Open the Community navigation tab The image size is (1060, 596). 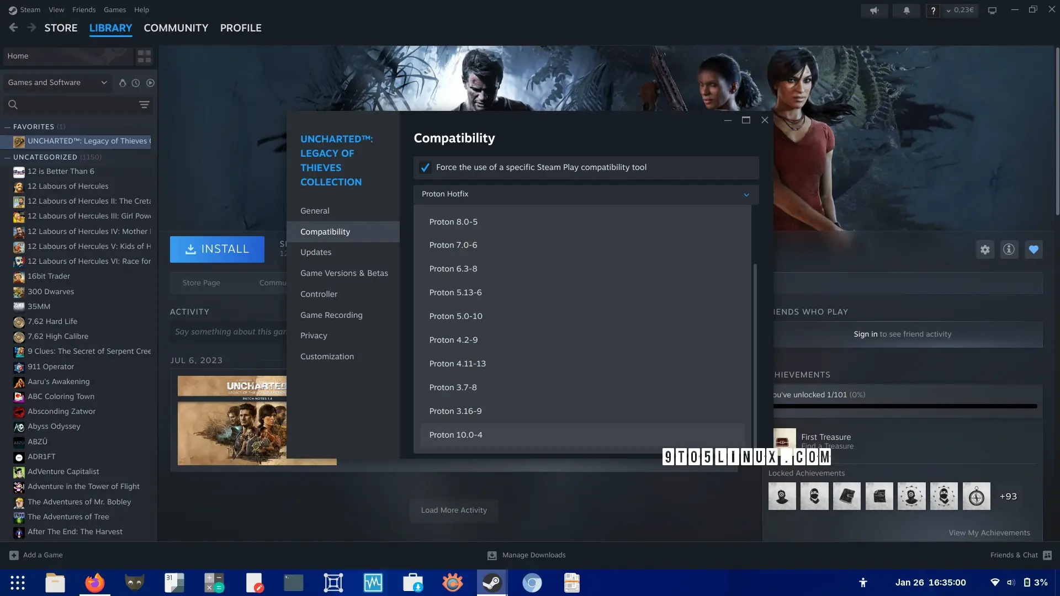(x=176, y=28)
